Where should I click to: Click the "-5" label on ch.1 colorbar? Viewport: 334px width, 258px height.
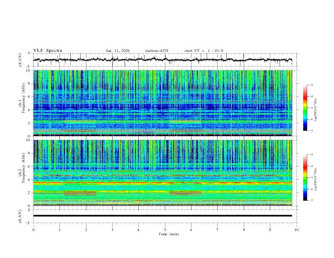(311, 108)
